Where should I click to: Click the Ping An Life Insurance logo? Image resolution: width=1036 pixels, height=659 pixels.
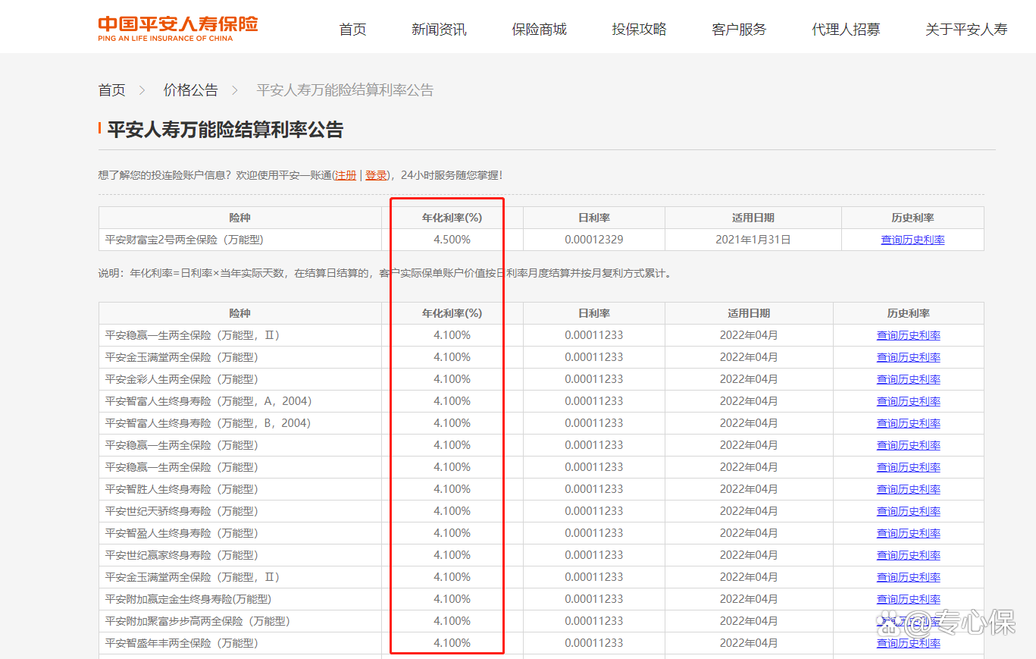[177, 27]
